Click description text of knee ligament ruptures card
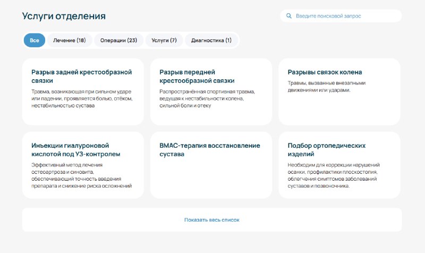This screenshot has height=253, width=425. coord(326,87)
